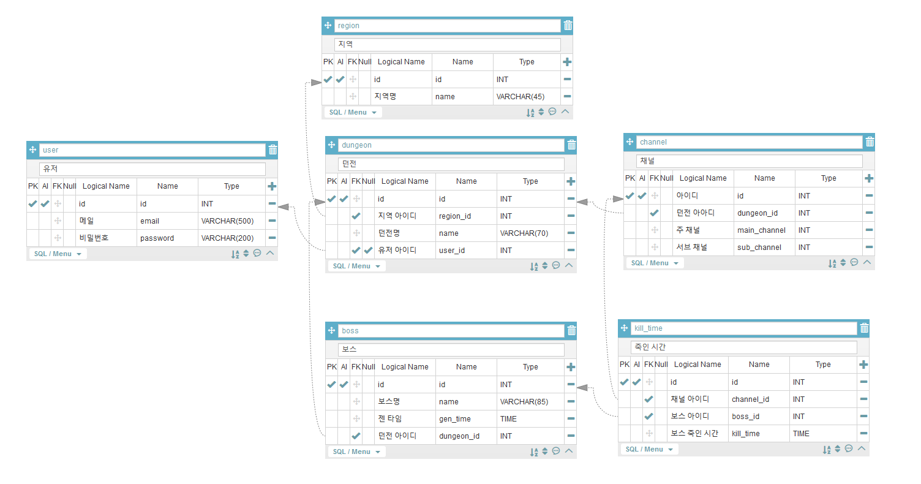The width and height of the screenshot is (921, 484).
Task: Click move handle of the region table header
Action: (x=328, y=26)
